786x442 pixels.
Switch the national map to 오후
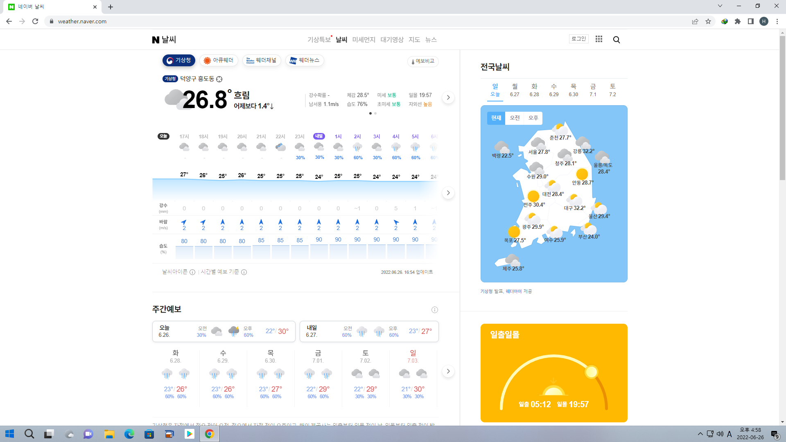[x=533, y=118]
